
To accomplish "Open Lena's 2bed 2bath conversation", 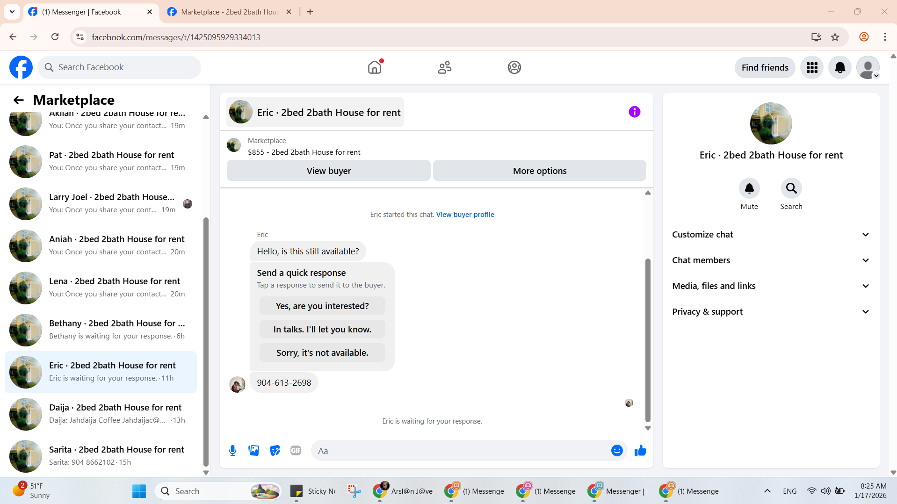I will click(x=101, y=288).
